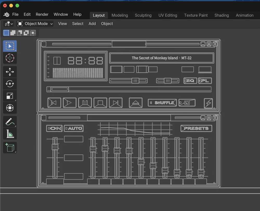Open the editor type dropdown
The height and width of the screenshot is (211, 260).
(x=9, y=24)
